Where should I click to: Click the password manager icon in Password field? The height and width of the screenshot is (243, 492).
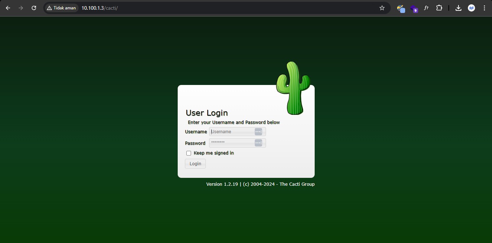[x=258, y=143]
